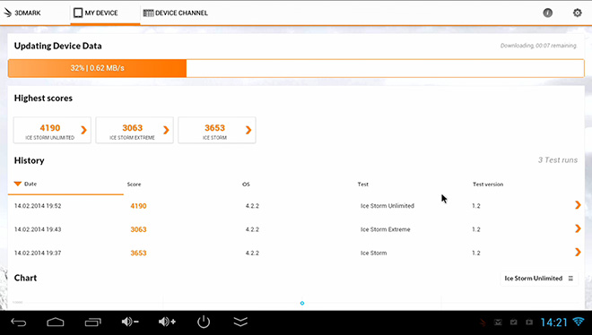The width and height of the screenshot is (592, 335).
Task: Select the 14.02.2014 19:43 history row
Action: [x=296, y=229]
